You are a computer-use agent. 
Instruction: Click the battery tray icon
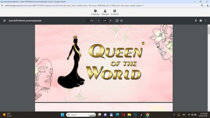point(196,115)
